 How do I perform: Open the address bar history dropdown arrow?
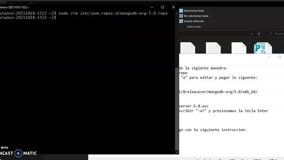252,34
